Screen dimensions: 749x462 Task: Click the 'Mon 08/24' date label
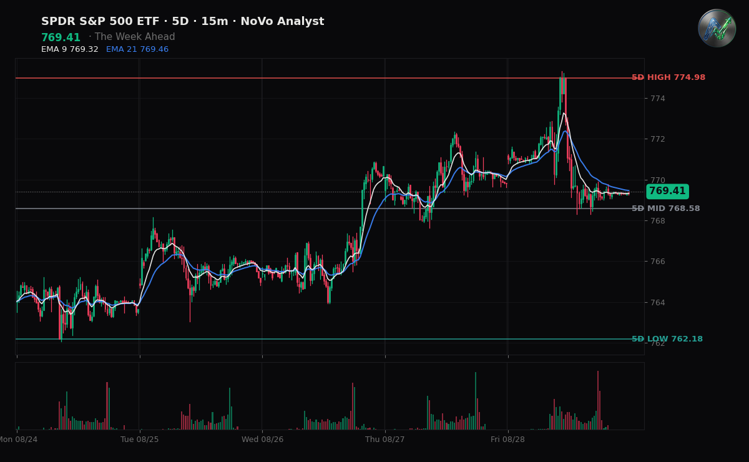click(x=19, y=440)
